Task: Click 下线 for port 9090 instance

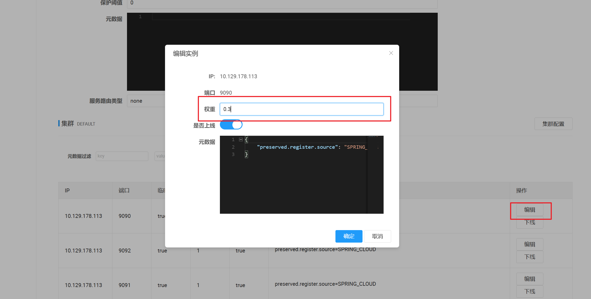Action: pyautogui.click(x=530, y=223)
